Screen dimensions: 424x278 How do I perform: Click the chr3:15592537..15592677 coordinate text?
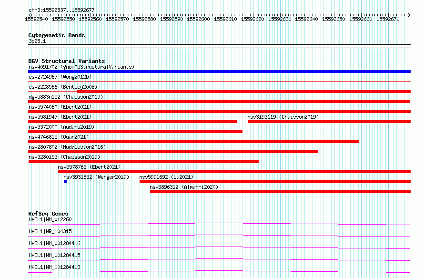click(x=61, y=10)
